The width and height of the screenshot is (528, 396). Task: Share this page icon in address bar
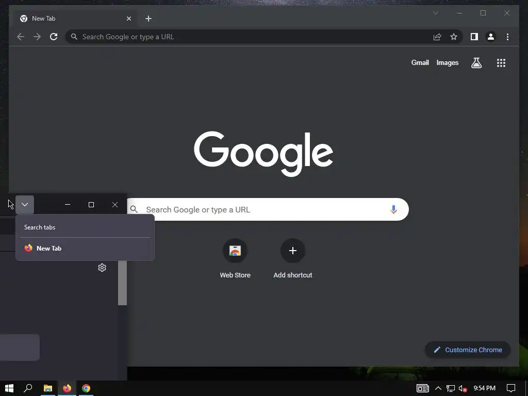[x=437, y=37]
